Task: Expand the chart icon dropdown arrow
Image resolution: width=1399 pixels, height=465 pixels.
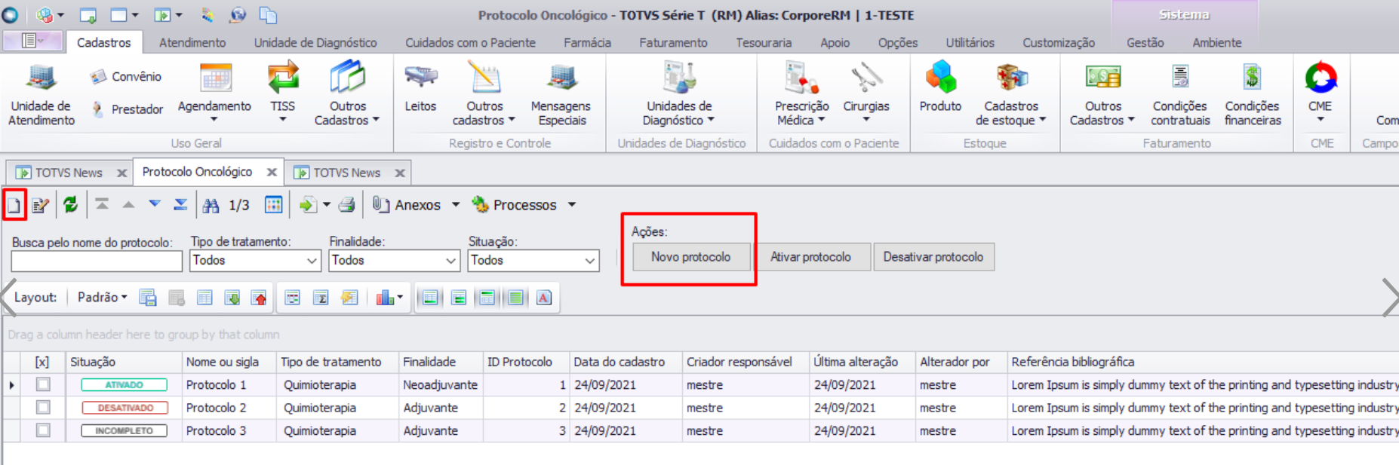Action: point(400,298)
